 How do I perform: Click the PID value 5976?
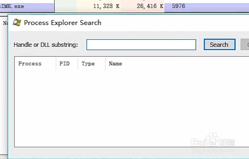(x=178, y=6)
